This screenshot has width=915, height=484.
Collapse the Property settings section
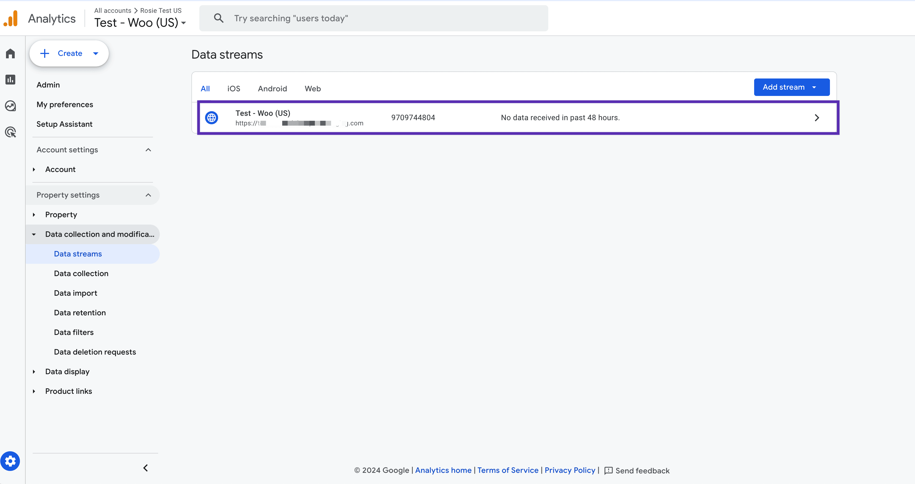[148, 195]
